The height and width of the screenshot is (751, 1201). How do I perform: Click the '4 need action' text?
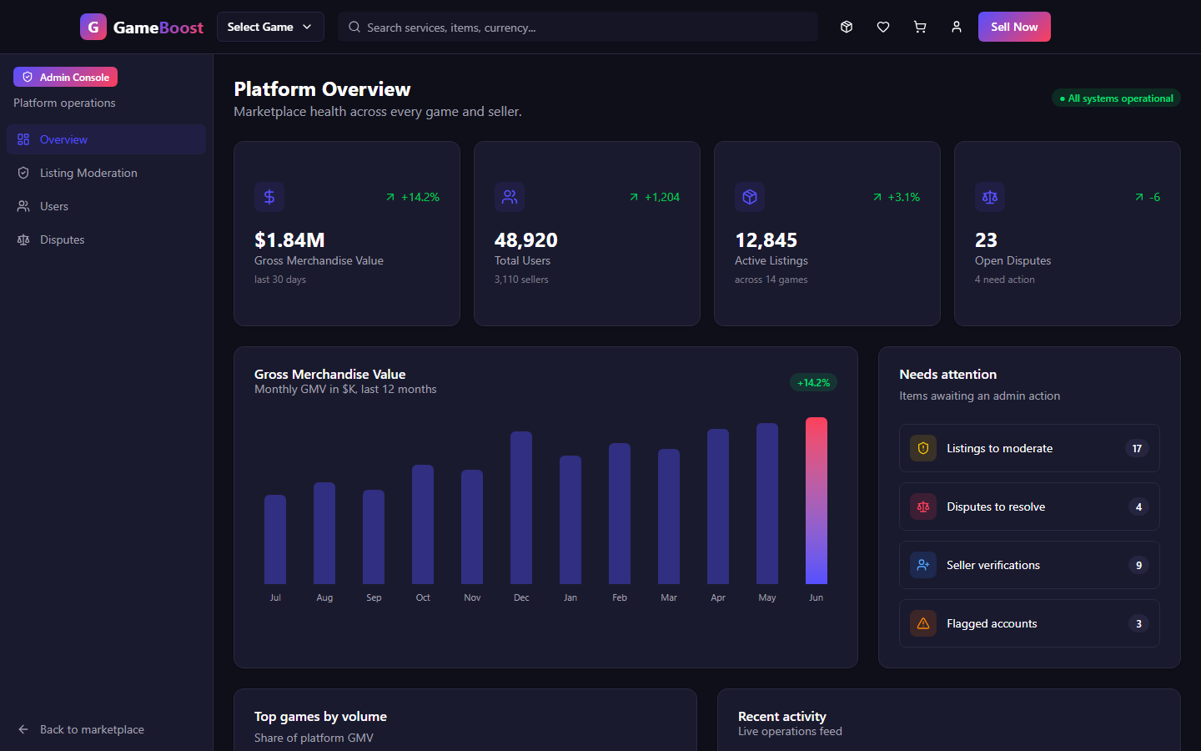click(x=1004, y=280)
